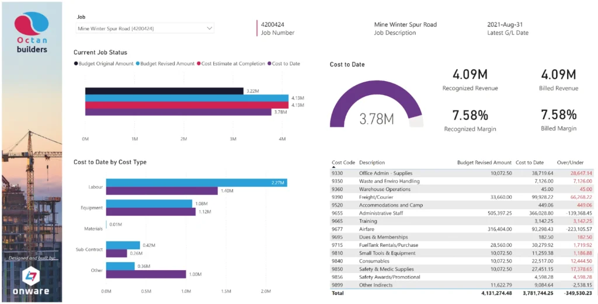Click the black 3.22M budget original bar
Viewport: 598px width, 304px height.
(164, 91)
